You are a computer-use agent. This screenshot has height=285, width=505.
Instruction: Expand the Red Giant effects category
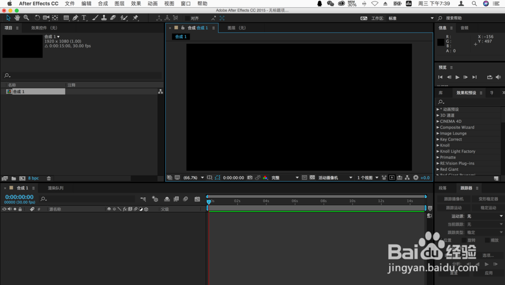coord(438,169)
